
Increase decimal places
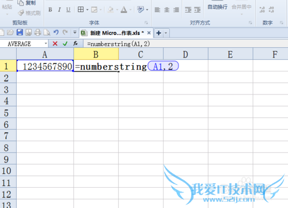point(262,10)
